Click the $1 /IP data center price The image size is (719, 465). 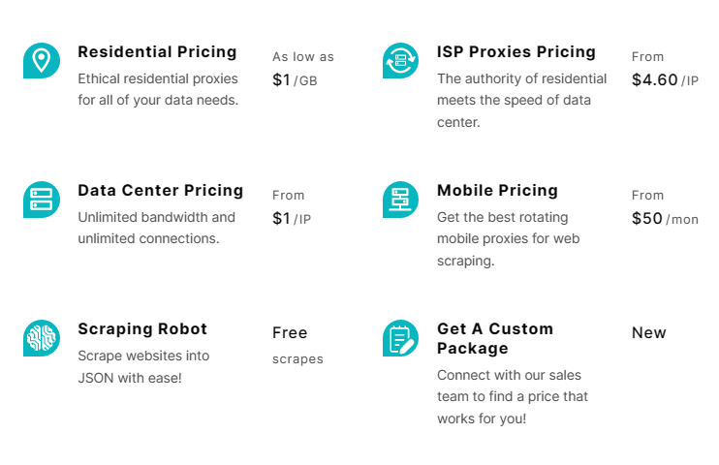click(x=292, y=219)
